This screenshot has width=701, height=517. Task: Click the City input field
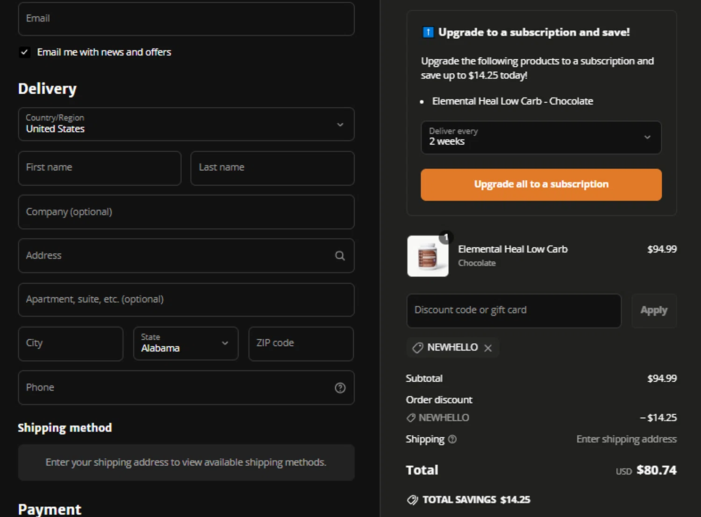(71, 343)
